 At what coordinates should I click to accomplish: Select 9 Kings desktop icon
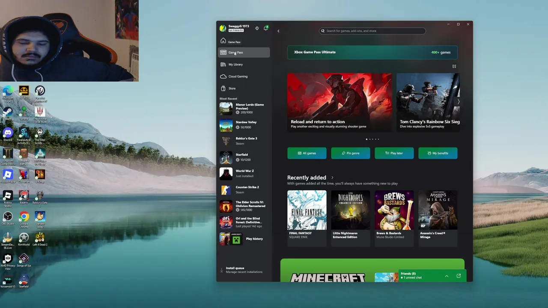[x=40, y=177]
